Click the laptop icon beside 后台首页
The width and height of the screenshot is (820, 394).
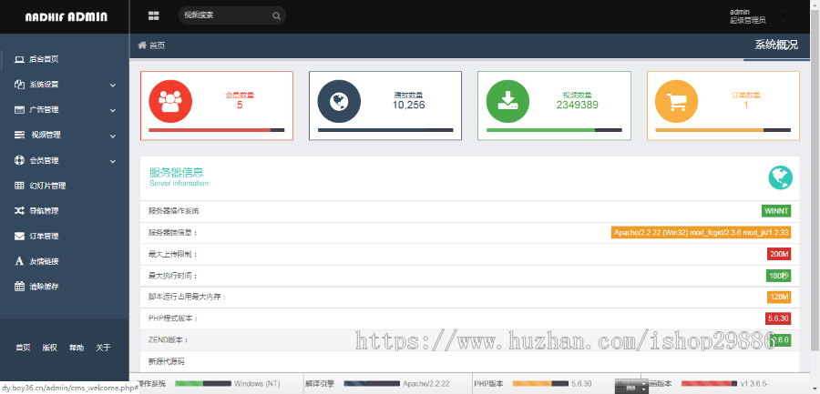19,59
